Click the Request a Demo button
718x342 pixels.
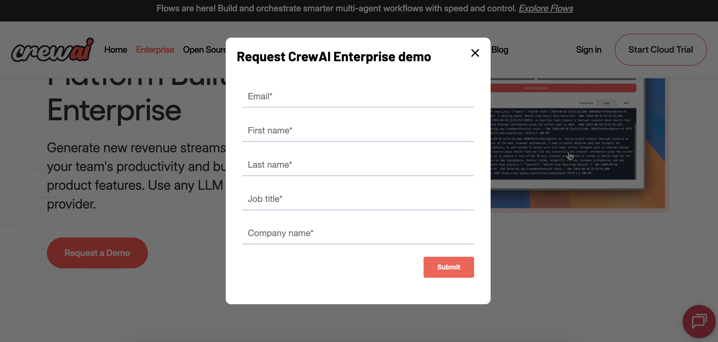97,253
